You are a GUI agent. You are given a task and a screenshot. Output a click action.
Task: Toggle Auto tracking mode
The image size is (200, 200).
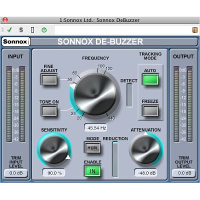[x=150, y=79]
